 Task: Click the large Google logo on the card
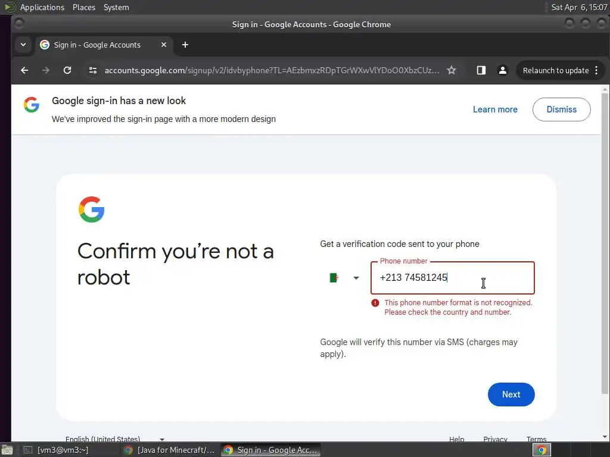tap(91, 209)
